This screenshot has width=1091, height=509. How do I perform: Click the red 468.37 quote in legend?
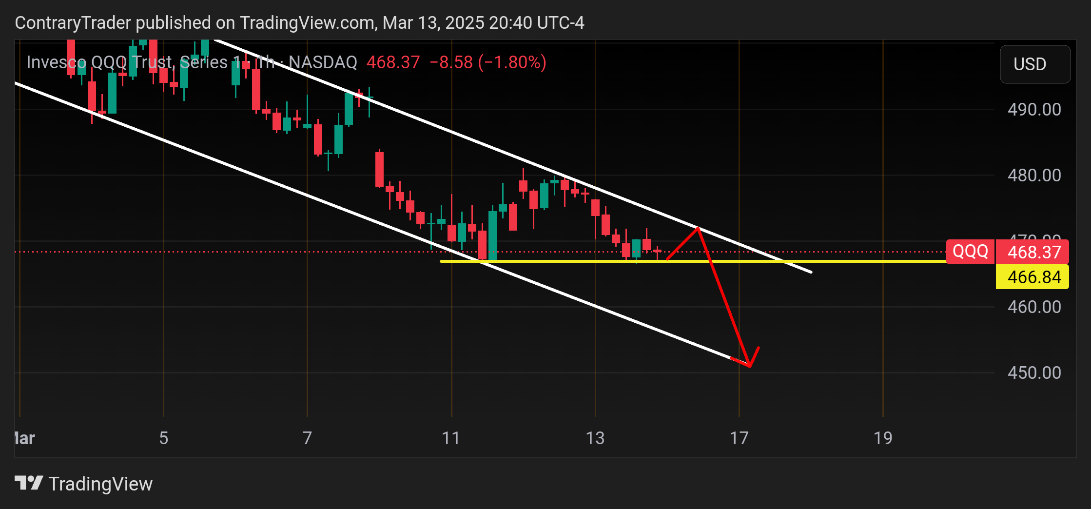click(393, 62)
